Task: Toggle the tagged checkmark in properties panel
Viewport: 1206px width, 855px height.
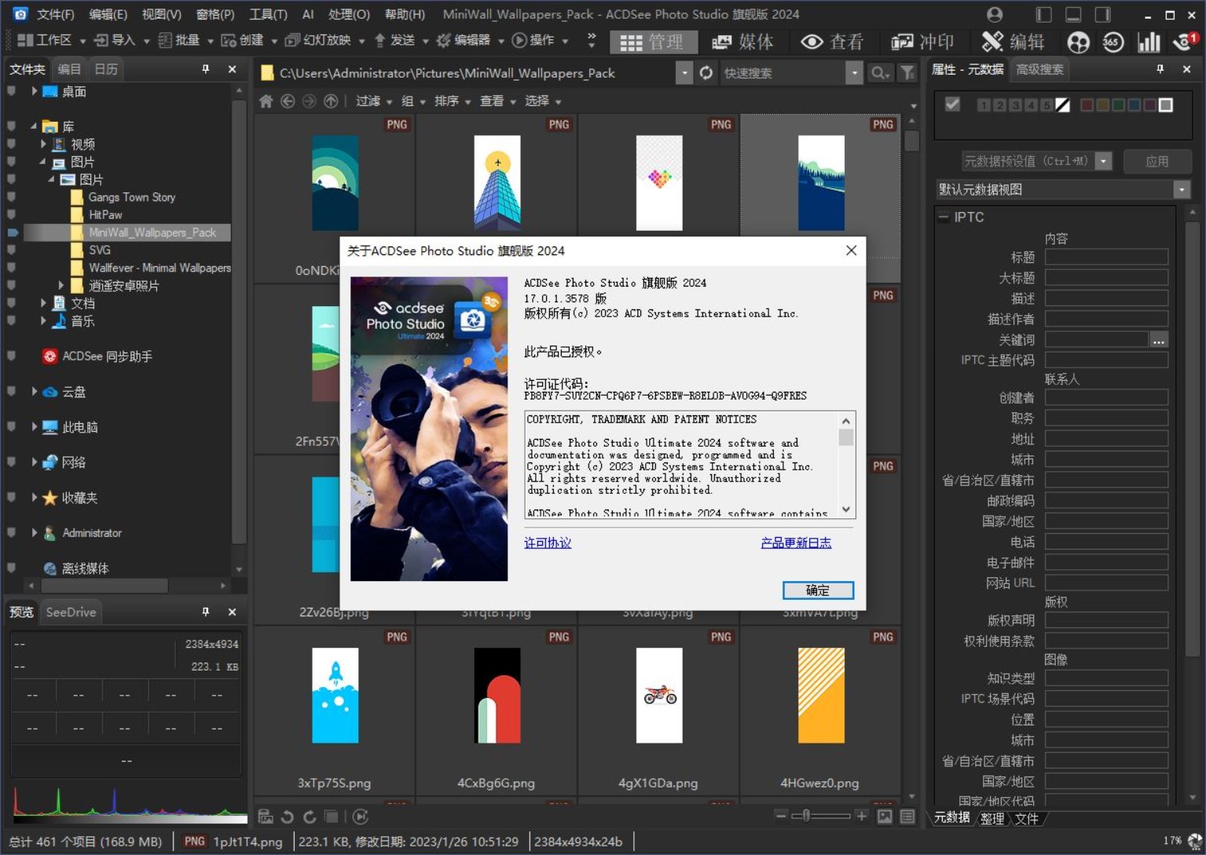Action: pyautogui.click(x=952, y=104)
